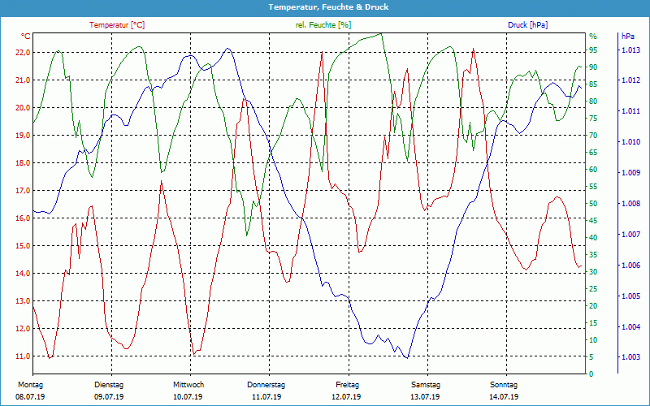The width and height of the screenshot is (650, 406).
Task: Click the '75' humidity axis value
Action: pos(593,119)
